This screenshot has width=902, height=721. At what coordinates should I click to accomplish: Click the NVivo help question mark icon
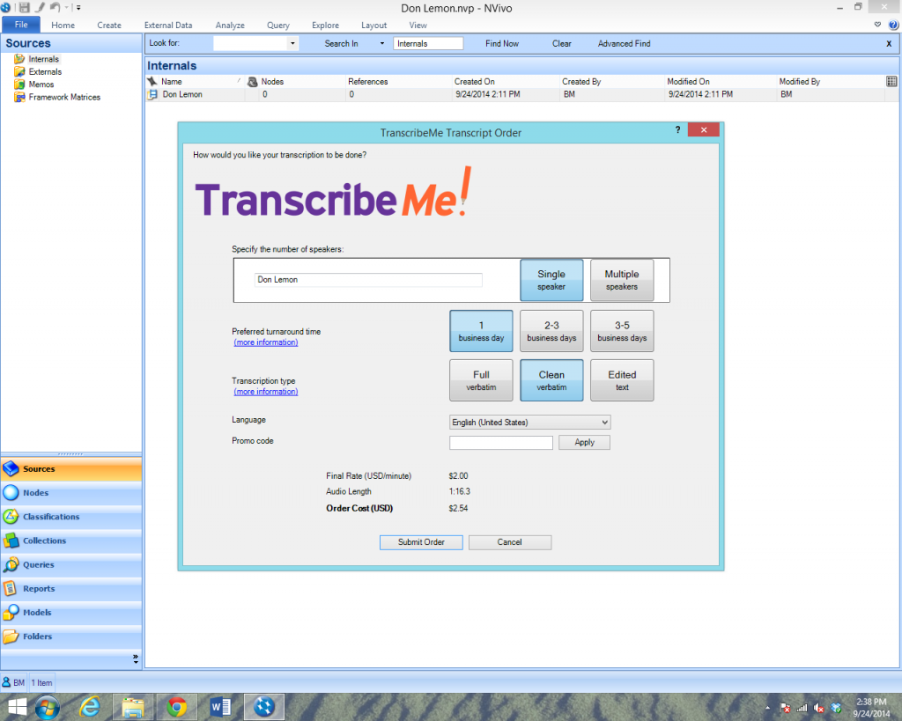coord(893,26)
